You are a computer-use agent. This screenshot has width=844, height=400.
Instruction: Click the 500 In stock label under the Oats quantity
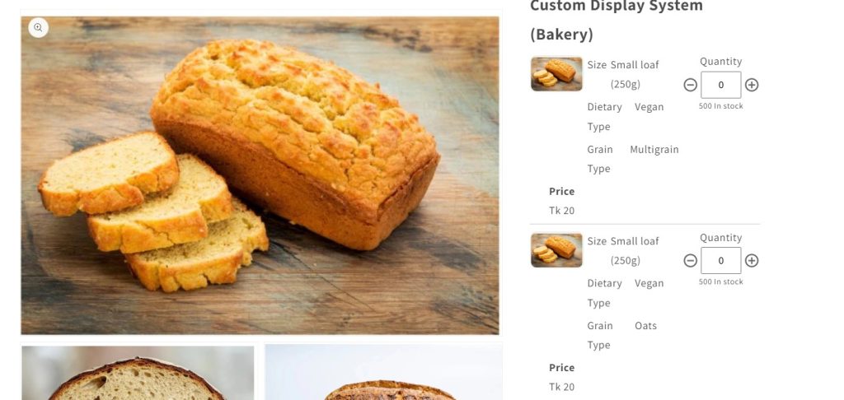720,281
